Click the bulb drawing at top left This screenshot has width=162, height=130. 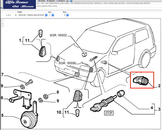coord(40,33)
